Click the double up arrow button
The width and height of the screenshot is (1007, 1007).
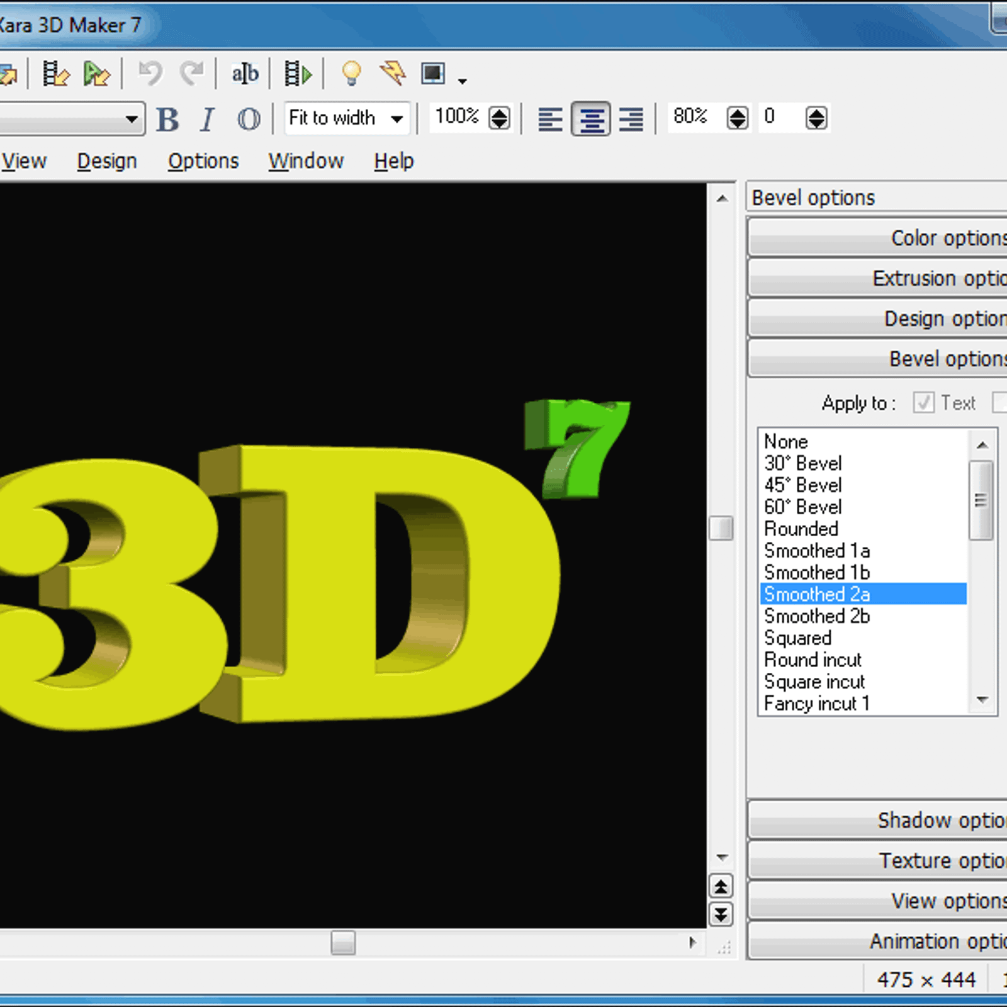(x=721, y=887)
